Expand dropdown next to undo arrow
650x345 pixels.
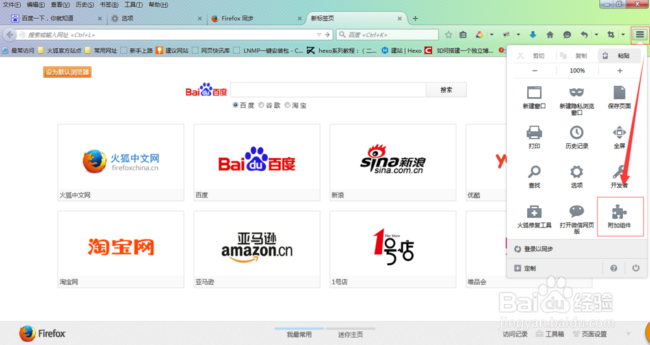[x=596, y=35]
